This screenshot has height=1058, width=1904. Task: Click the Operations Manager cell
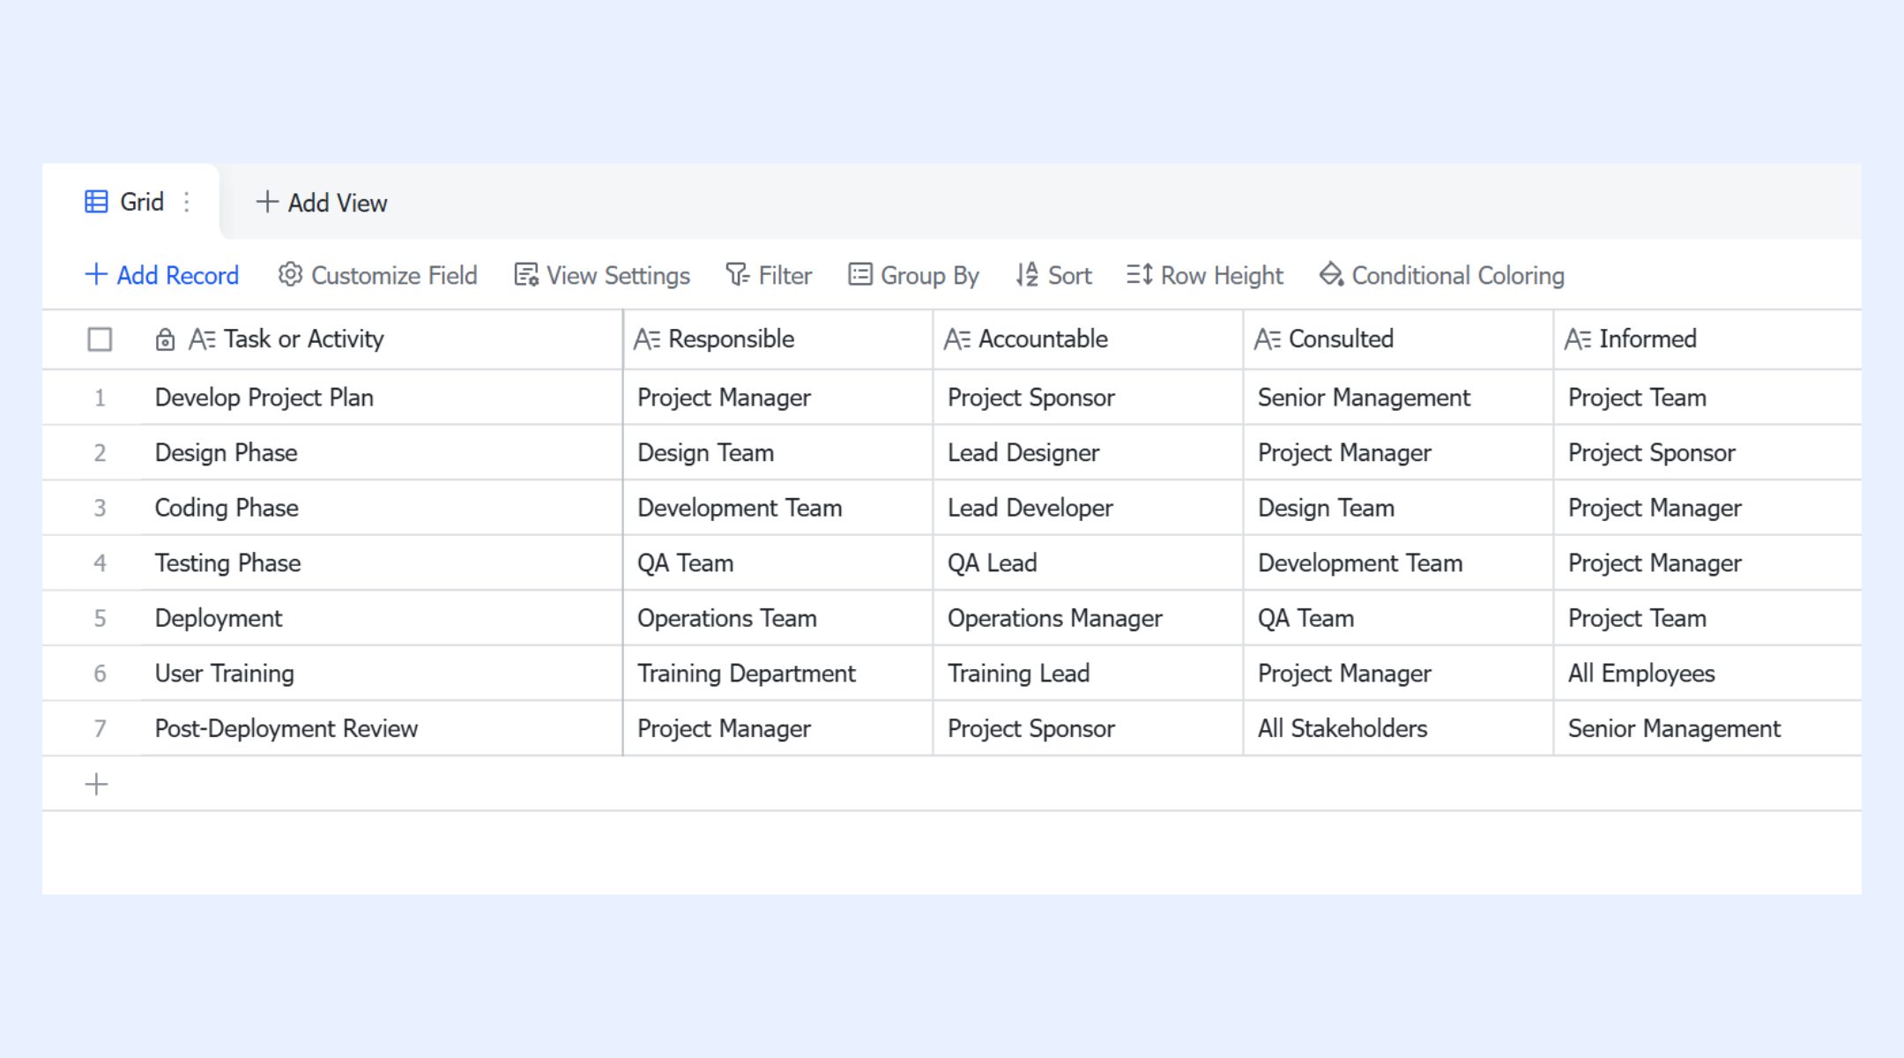coord(1055,618)
